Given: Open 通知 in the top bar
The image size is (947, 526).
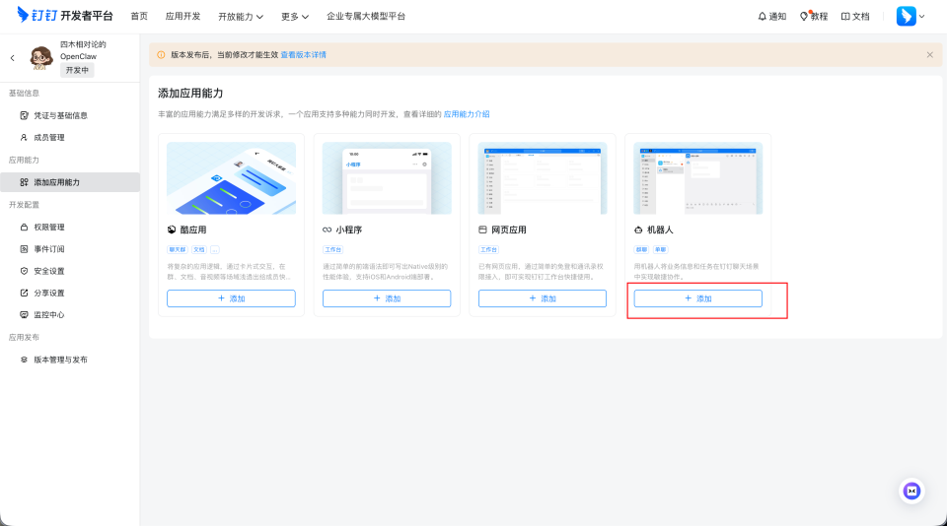Looking at the screenshot, I should [771, 17].
